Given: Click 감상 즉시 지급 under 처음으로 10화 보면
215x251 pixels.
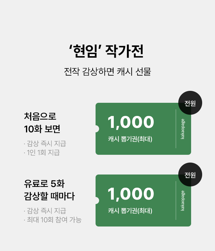Looking at the screenshot, I should point(45,144).
